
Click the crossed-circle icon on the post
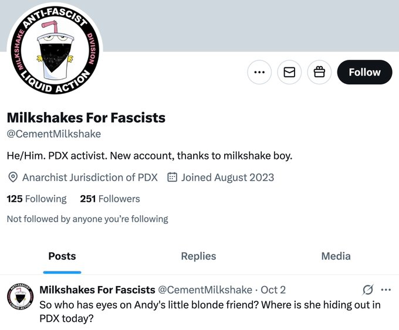click(x=368, y=290)
